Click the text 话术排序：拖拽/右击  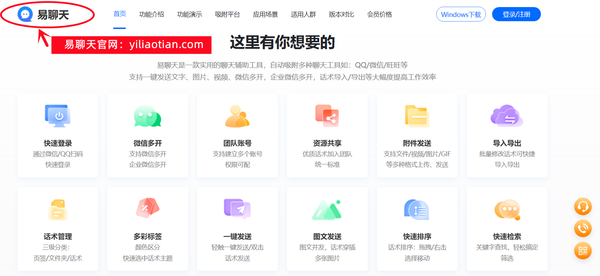coord(417,247)
